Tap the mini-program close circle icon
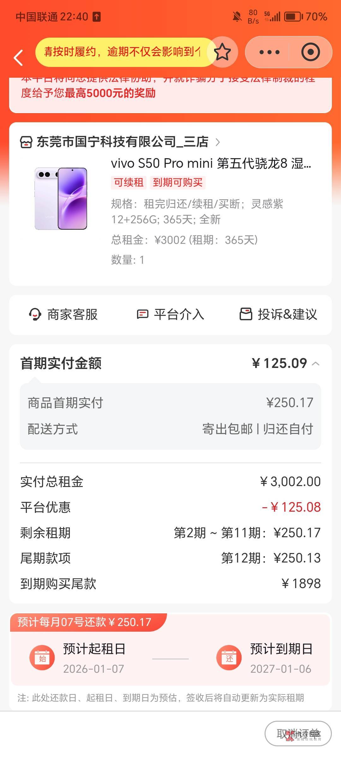Viewport: 341px width, 758px height. 310,52
